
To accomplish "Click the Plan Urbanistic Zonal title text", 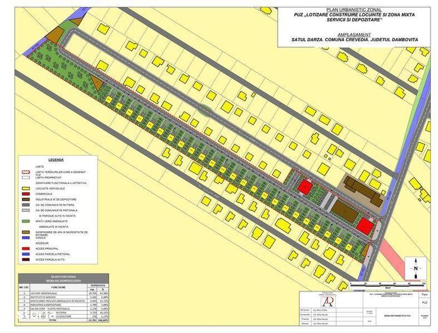I will (353, 10).
